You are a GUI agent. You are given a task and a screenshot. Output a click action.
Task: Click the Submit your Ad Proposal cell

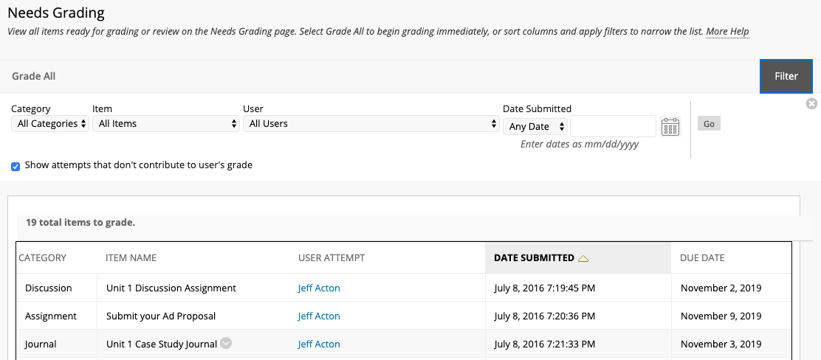click(x=161, y=316)
